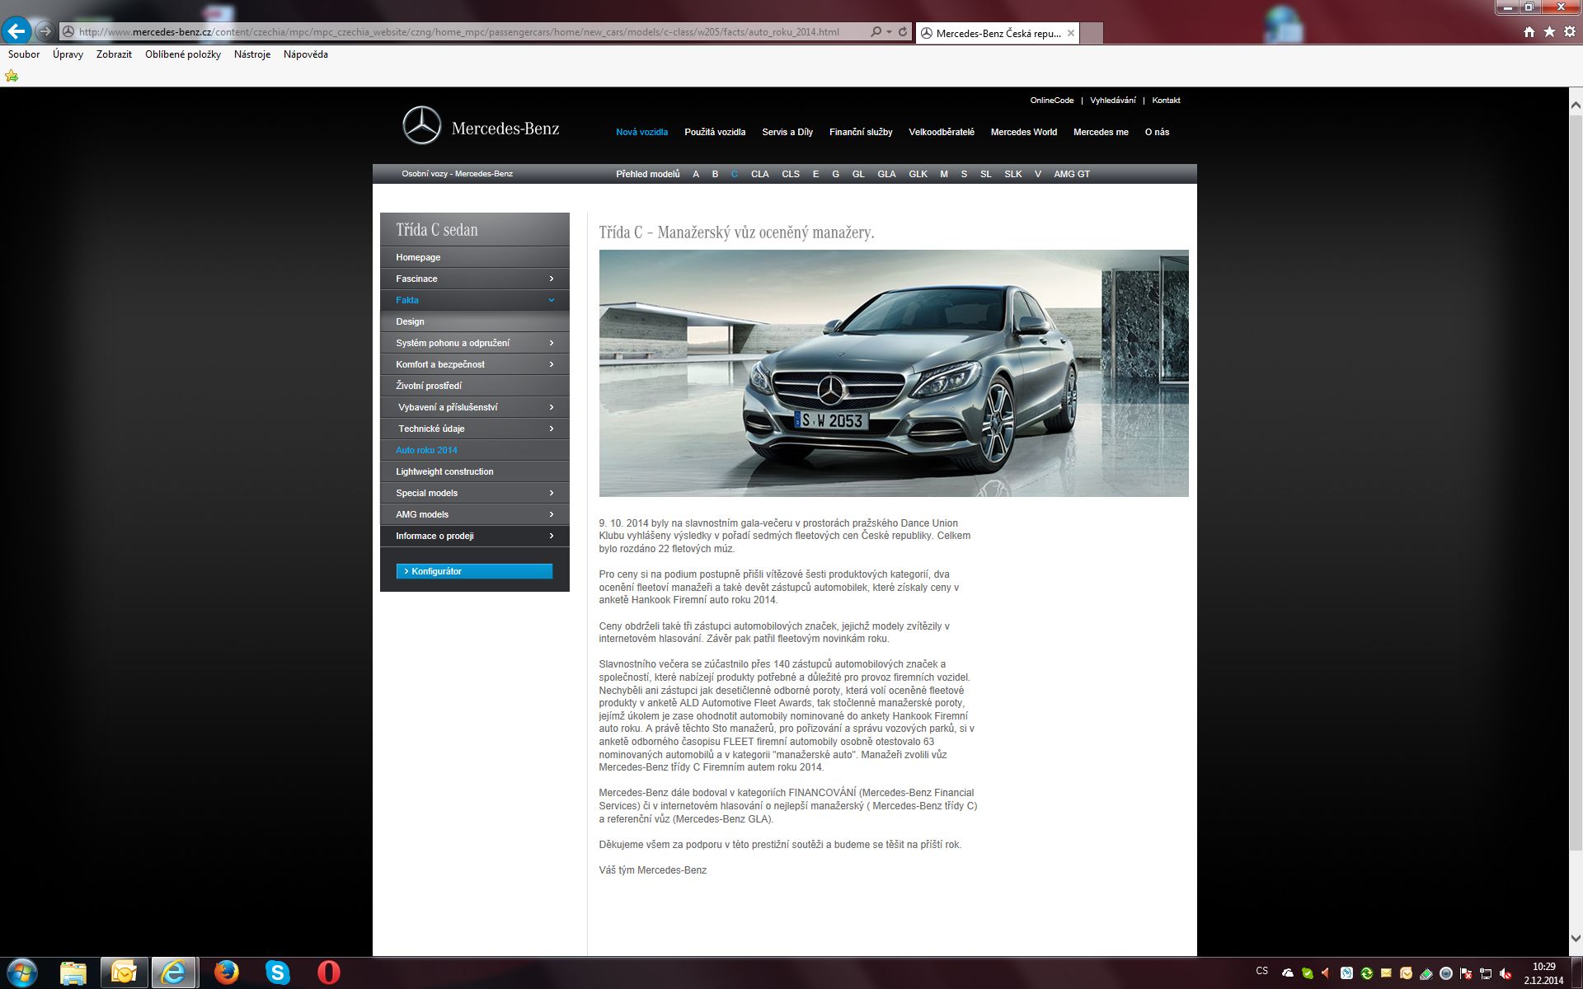The width and height of the screenshot is (1583, 989).
Task: Open the address bar dropdown arrow
Action: (x=889, y=32)
